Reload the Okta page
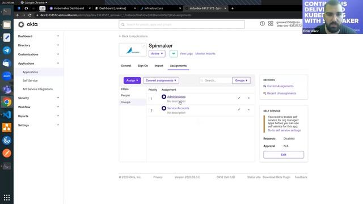The width and height of the screenshot is (363, 204). (x=30, y=15)
